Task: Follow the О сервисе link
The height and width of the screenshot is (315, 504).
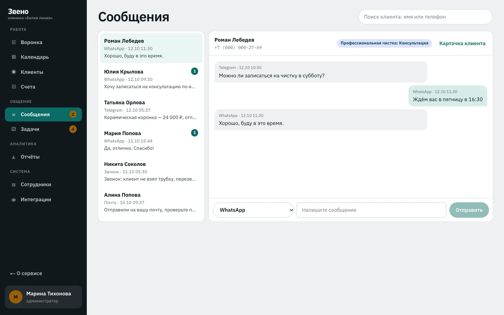Action: pos(26,273)
